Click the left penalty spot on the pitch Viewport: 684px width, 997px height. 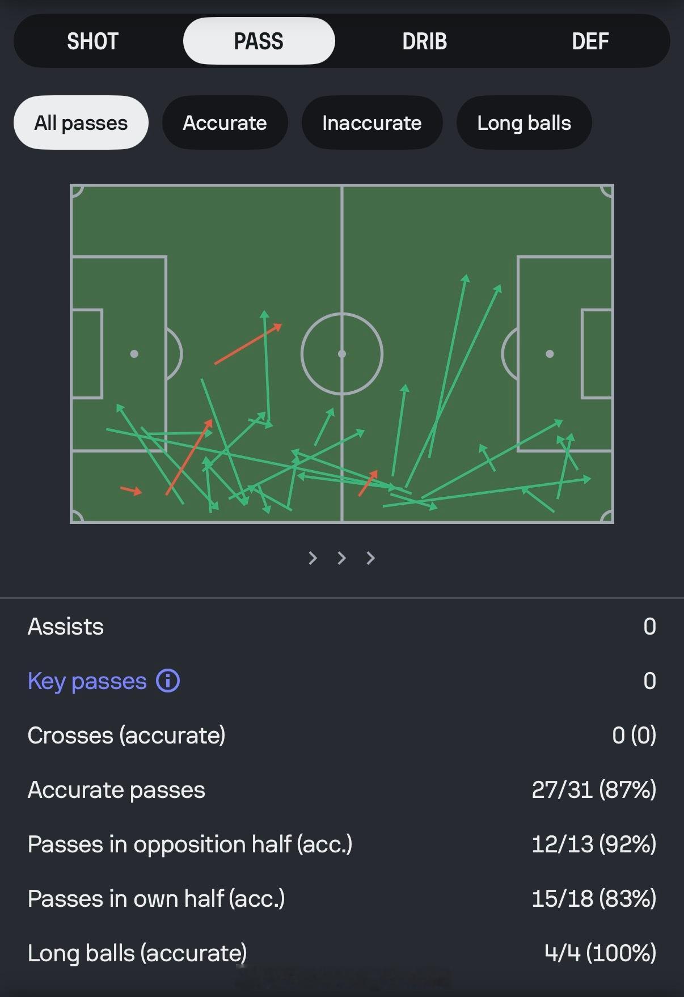pyautogui.click(x=134, y=354)
